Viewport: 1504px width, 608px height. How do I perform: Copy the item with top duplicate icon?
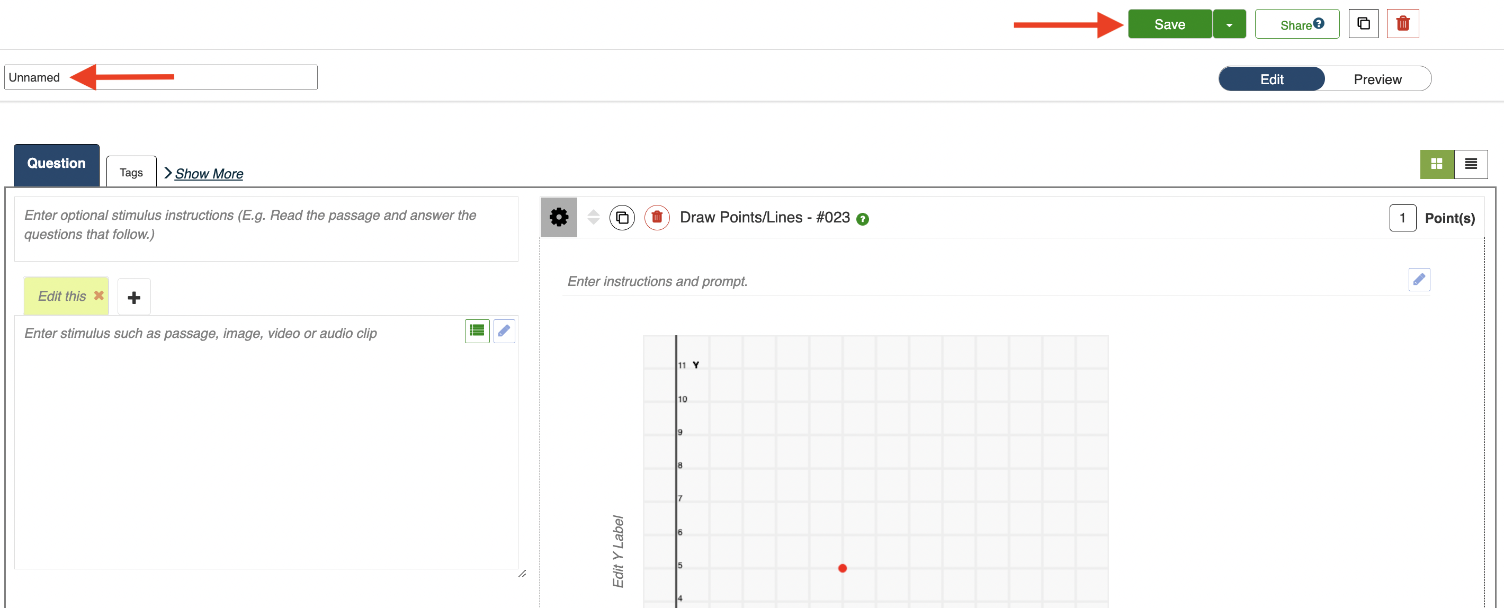click(x=1363, y=24)
